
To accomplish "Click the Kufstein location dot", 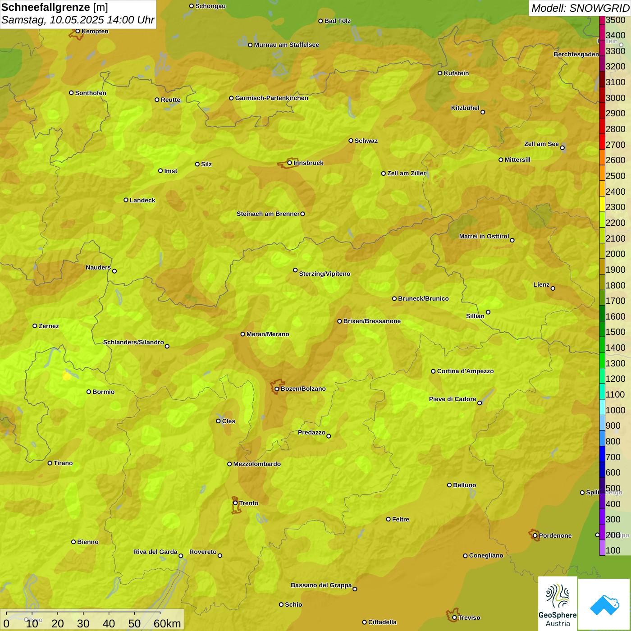I will click(440, 73).
